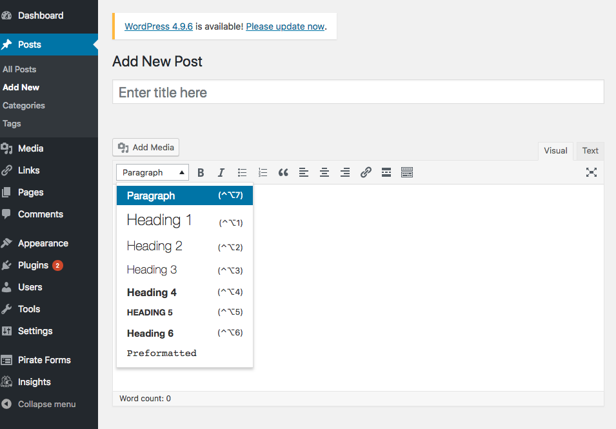
Task: Open the WordPress 4.9.6 link
Action: pos(159,26)
